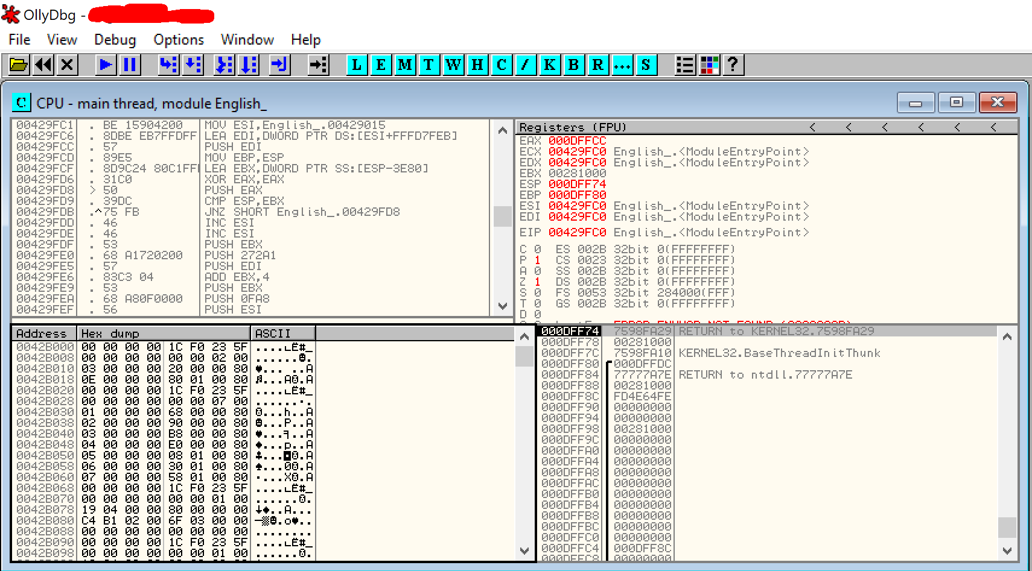
Task: Open the View menu
Action: click(62, 40)
